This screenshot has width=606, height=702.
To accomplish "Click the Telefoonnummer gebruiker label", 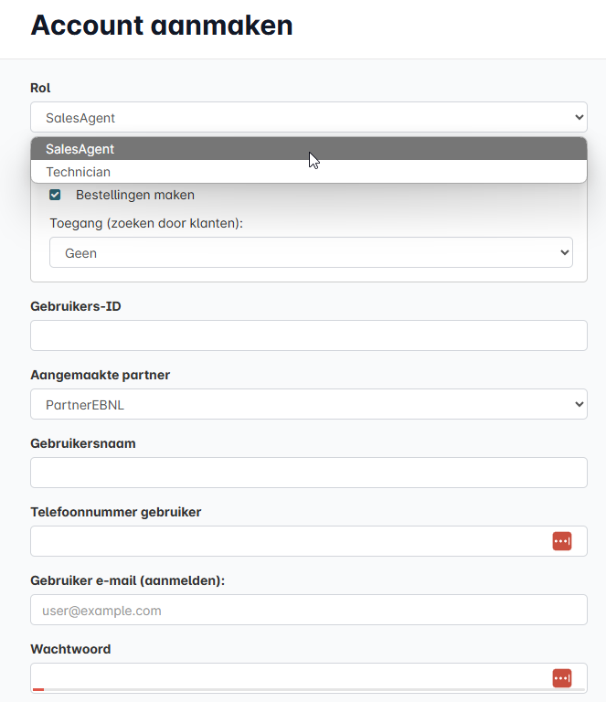I will [x=116, y=512].
